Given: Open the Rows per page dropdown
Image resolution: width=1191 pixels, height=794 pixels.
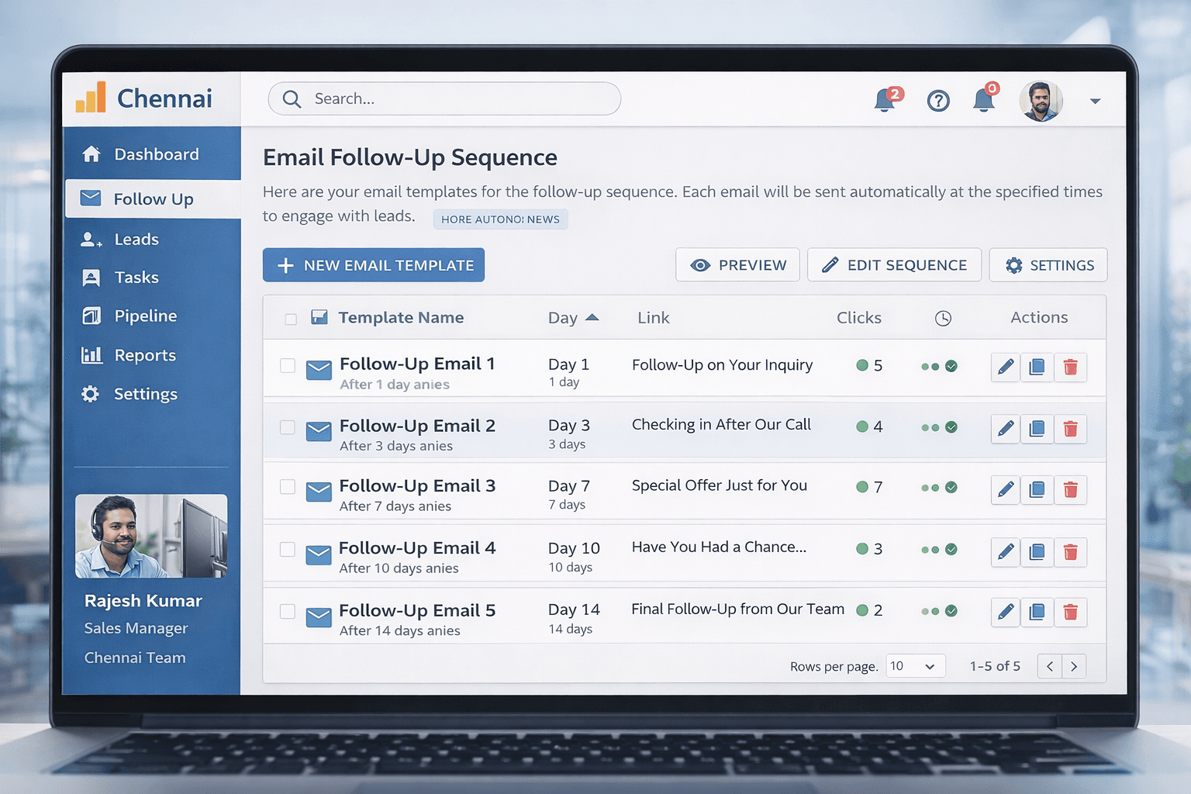Looking at the screenshot, I should point(915,665).
